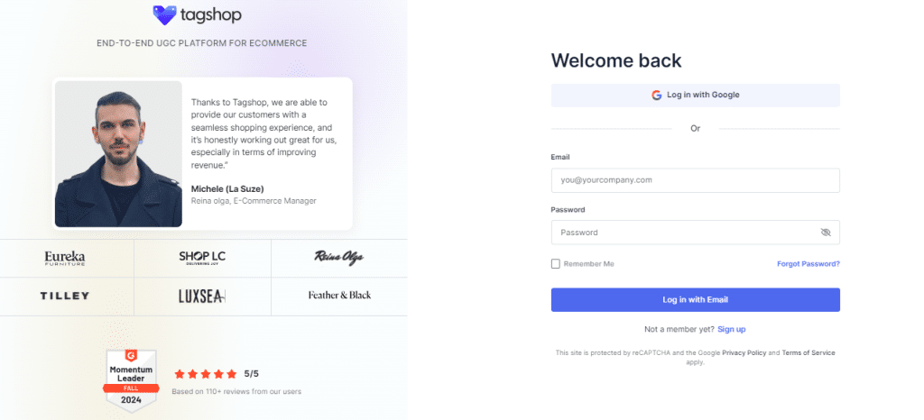The width and height of the screenshot is (924, 420).
Task: Toggle password visibility eye icon
Action: 825,233
